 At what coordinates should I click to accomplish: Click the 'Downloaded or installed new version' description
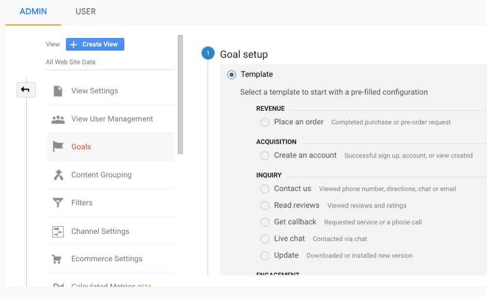point(360,256)
